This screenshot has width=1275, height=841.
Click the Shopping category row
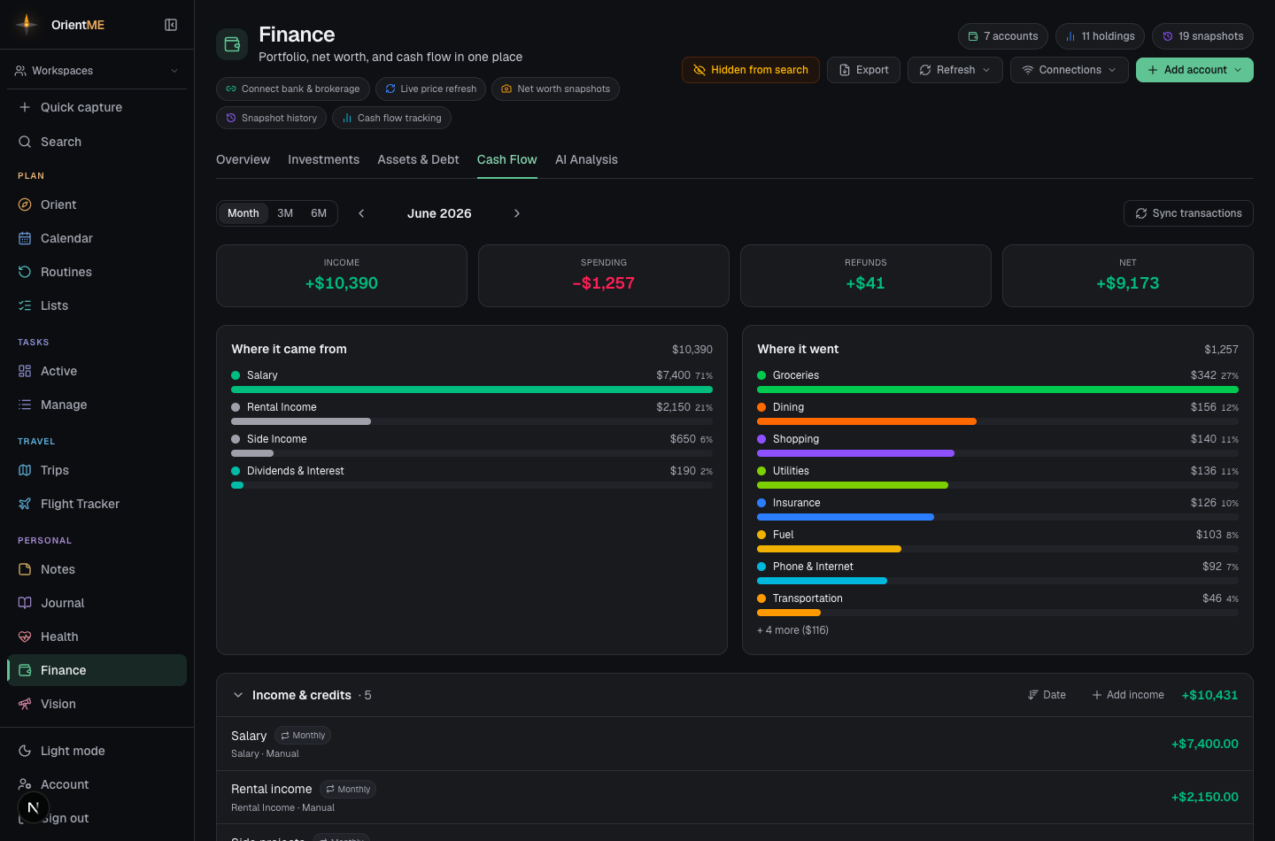[x=998, y=445]
